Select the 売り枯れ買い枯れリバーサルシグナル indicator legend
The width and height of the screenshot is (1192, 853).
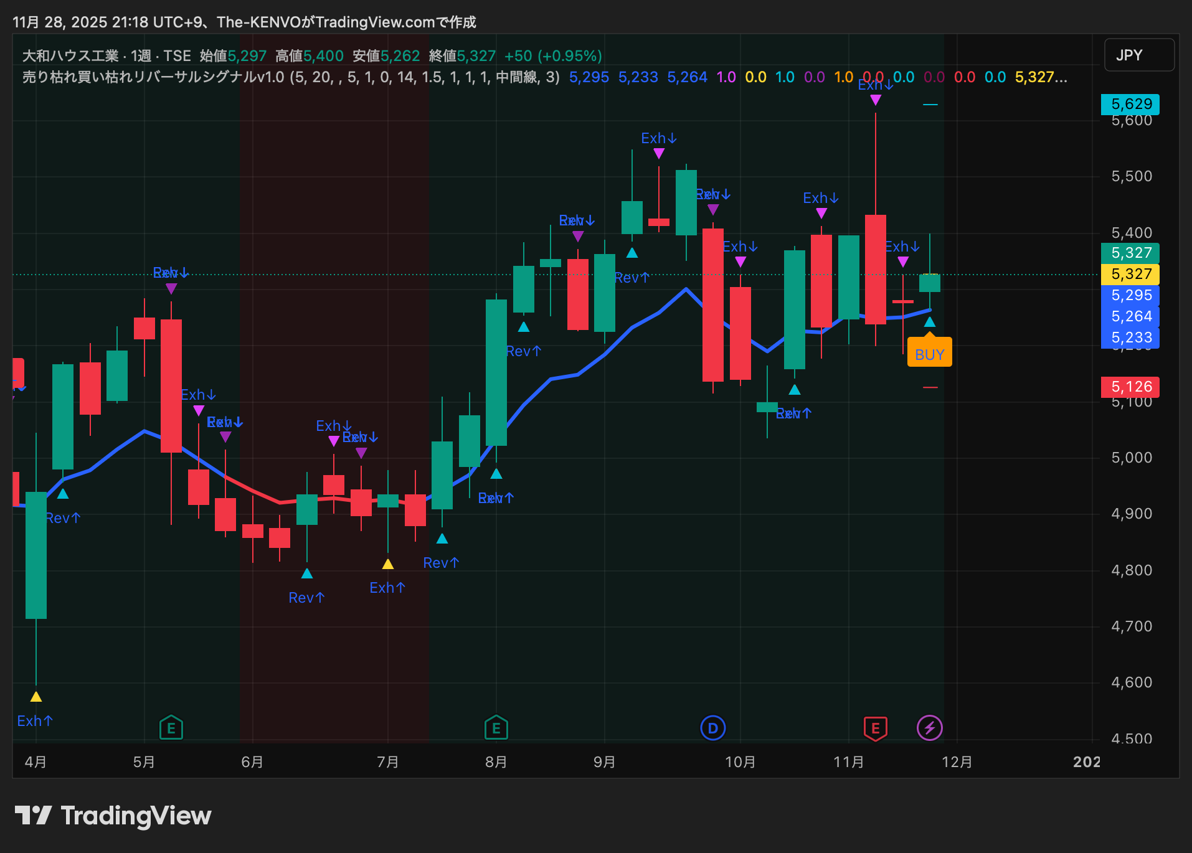point(153,77)
